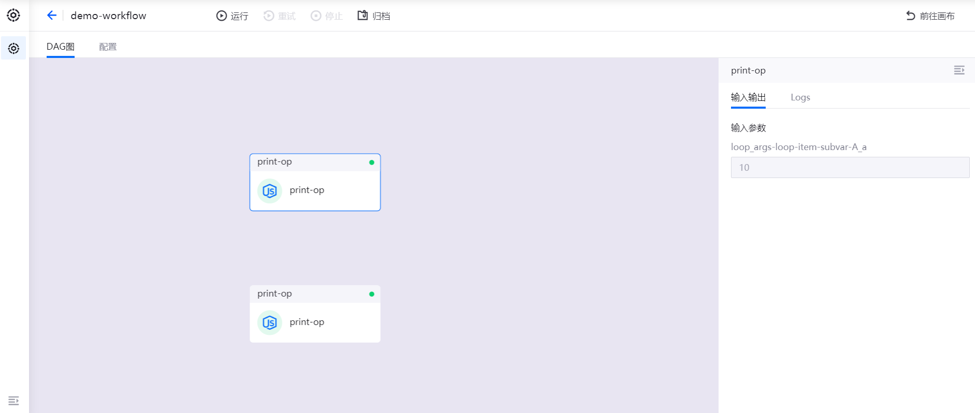This screenshot has width=975, height=413.
Task: Click the back arrow beside demo-workflow
Action: click(x=52, y=16)
